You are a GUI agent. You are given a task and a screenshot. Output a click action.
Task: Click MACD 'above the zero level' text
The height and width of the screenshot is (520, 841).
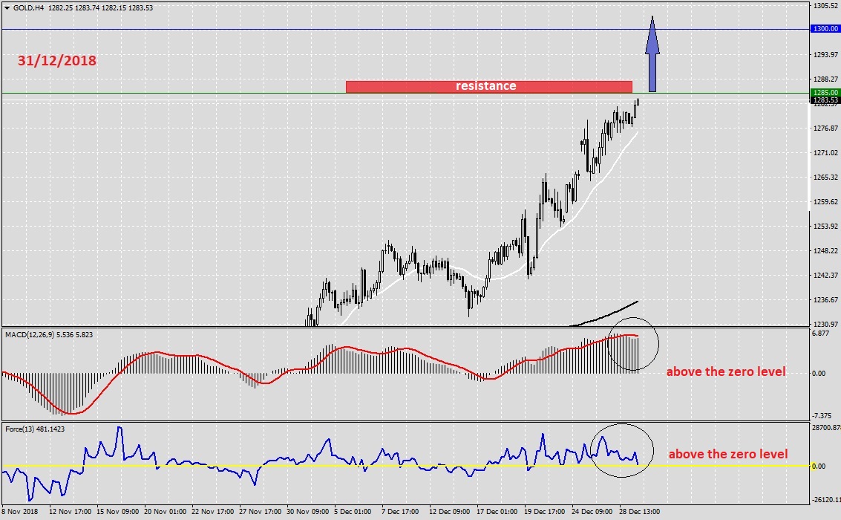(x=726, y=371)
